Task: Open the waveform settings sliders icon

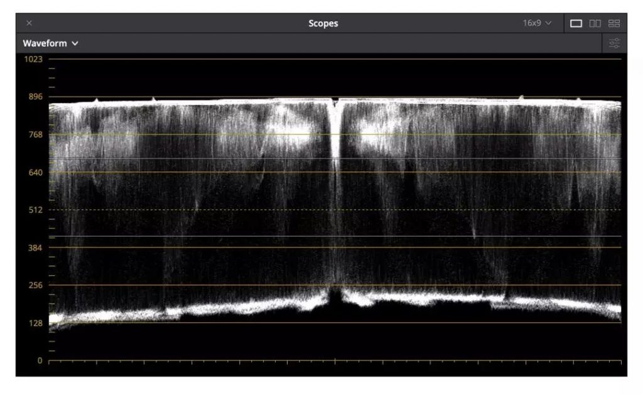Action: pos(614,43)
